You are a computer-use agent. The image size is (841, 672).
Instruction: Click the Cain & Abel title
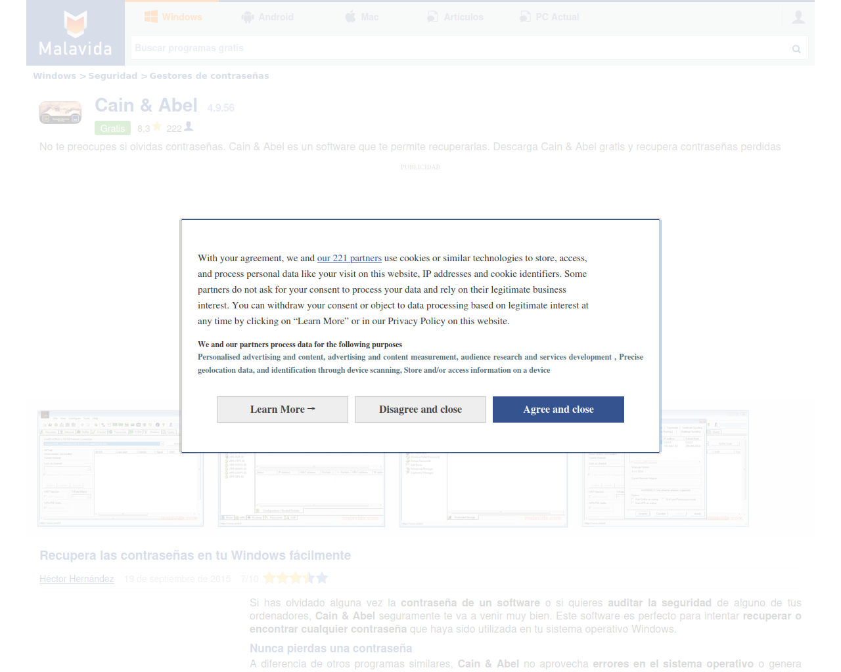pos(146,106)
